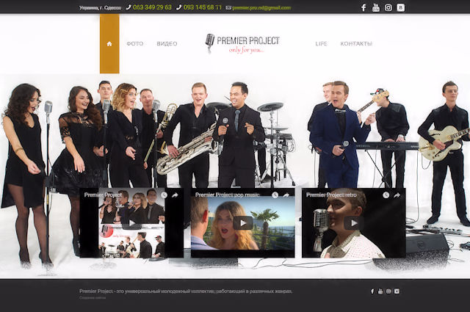Click the footer YouTube icon
The height and width of the screenshot is (312, 470).
[380, 291]
